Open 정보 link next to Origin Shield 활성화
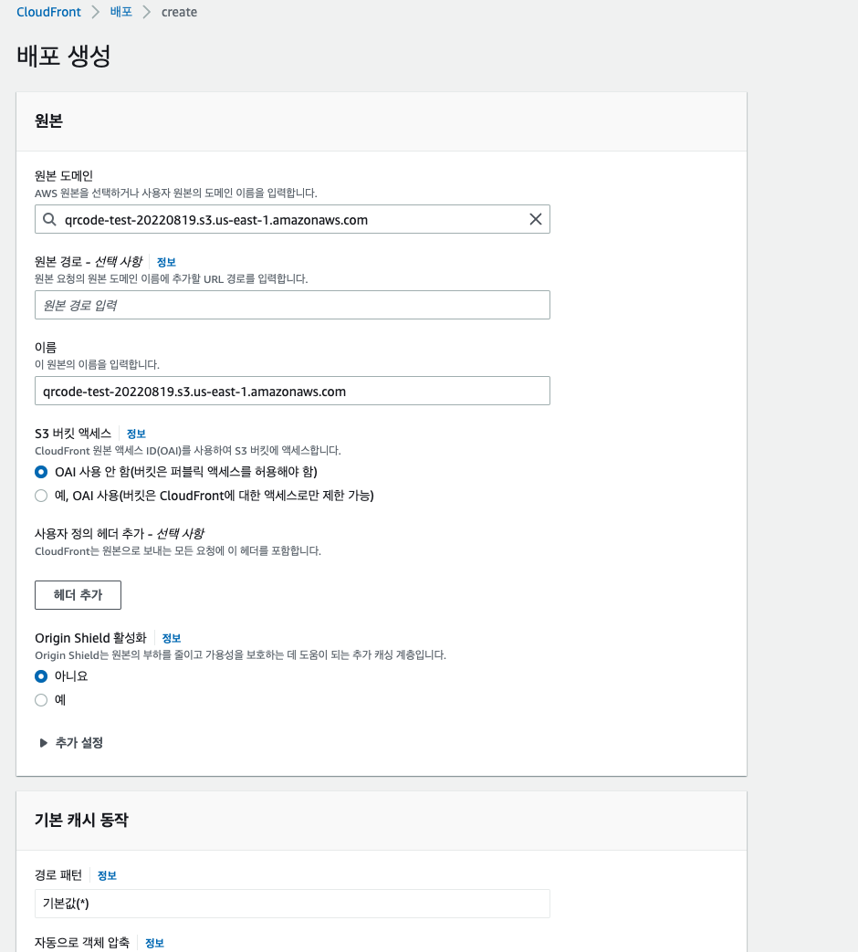 172,638
